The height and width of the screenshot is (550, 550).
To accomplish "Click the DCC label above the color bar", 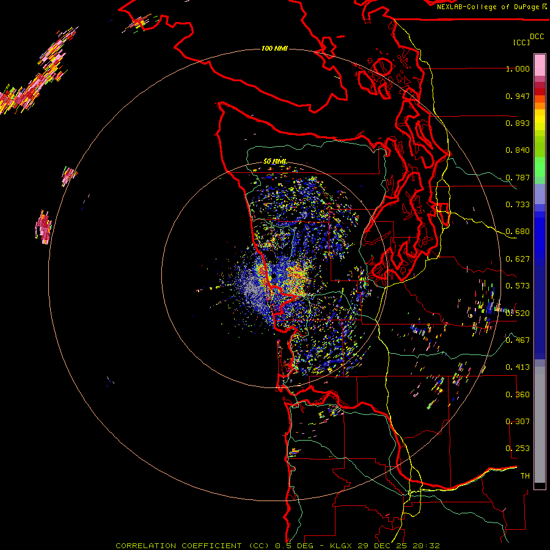I will pyautogui.click(x=537, y=37).
